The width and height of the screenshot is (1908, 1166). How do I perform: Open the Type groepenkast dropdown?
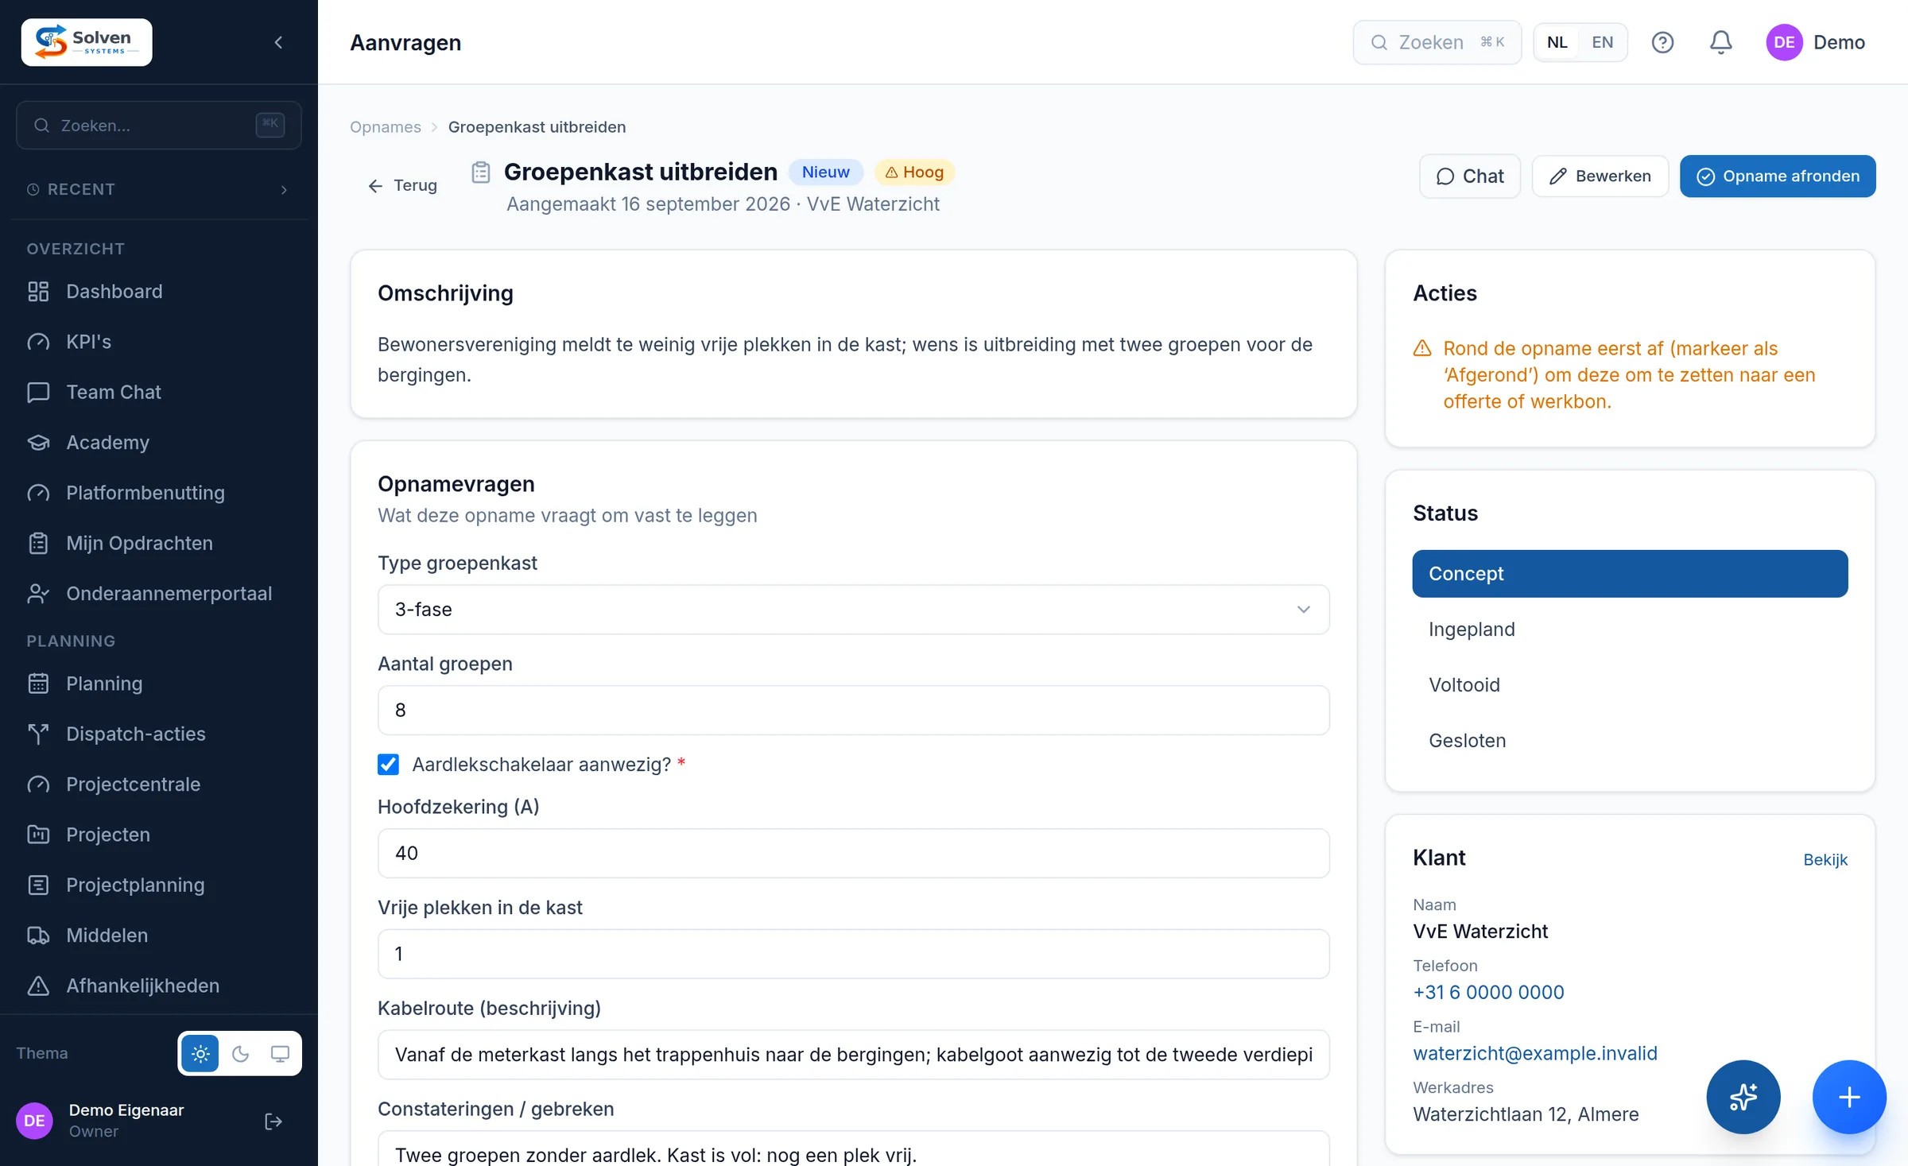click(x=853, y=610)
